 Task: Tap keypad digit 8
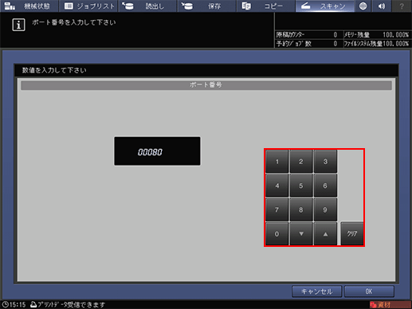pos(301,209)
